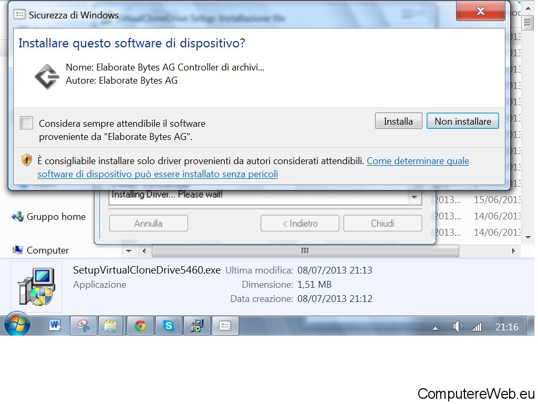Viewport: 538px width, 404px height.
Task: Open the volume control in the tray
Action: coord(458,327)
